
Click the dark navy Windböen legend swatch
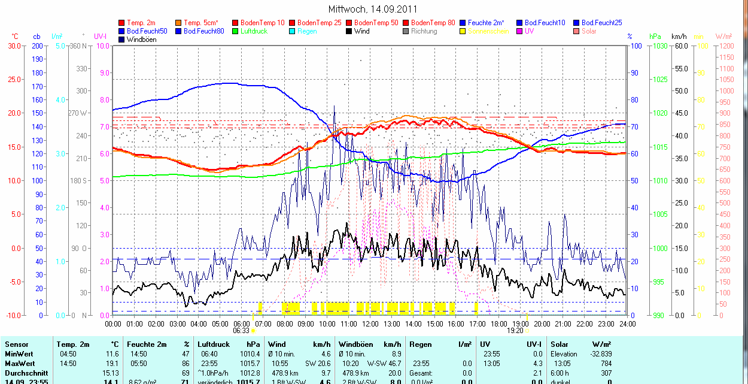pos(122,40)
